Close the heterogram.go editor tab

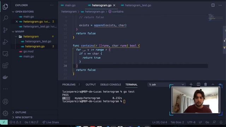(114, 5)
